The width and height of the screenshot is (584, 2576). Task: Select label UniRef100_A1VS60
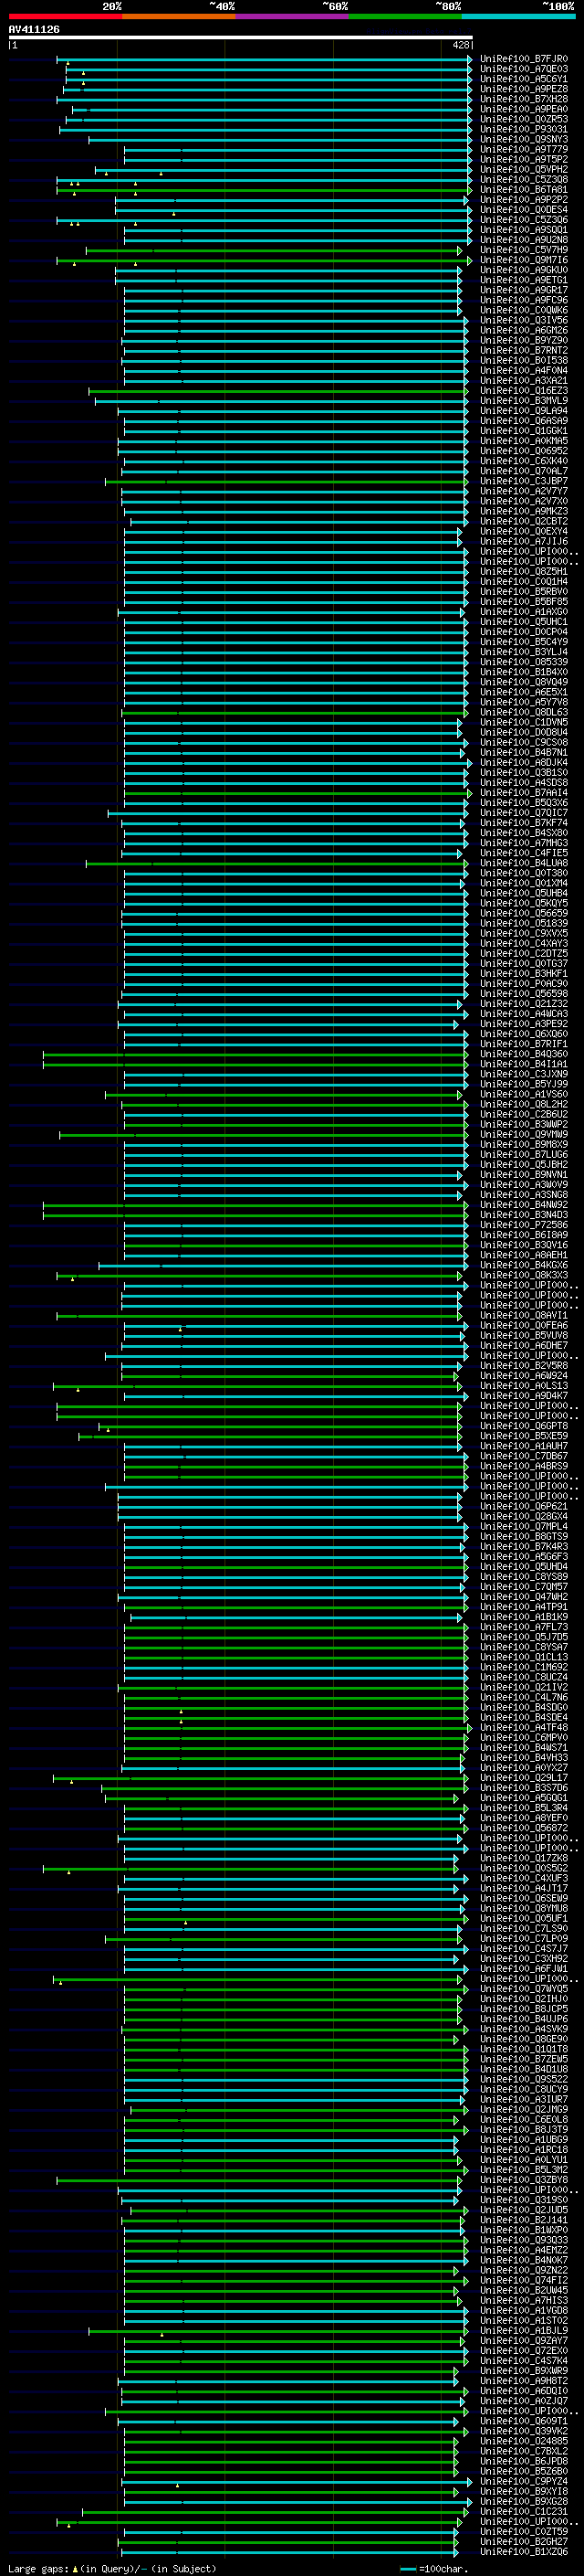tap(523, 1094)
